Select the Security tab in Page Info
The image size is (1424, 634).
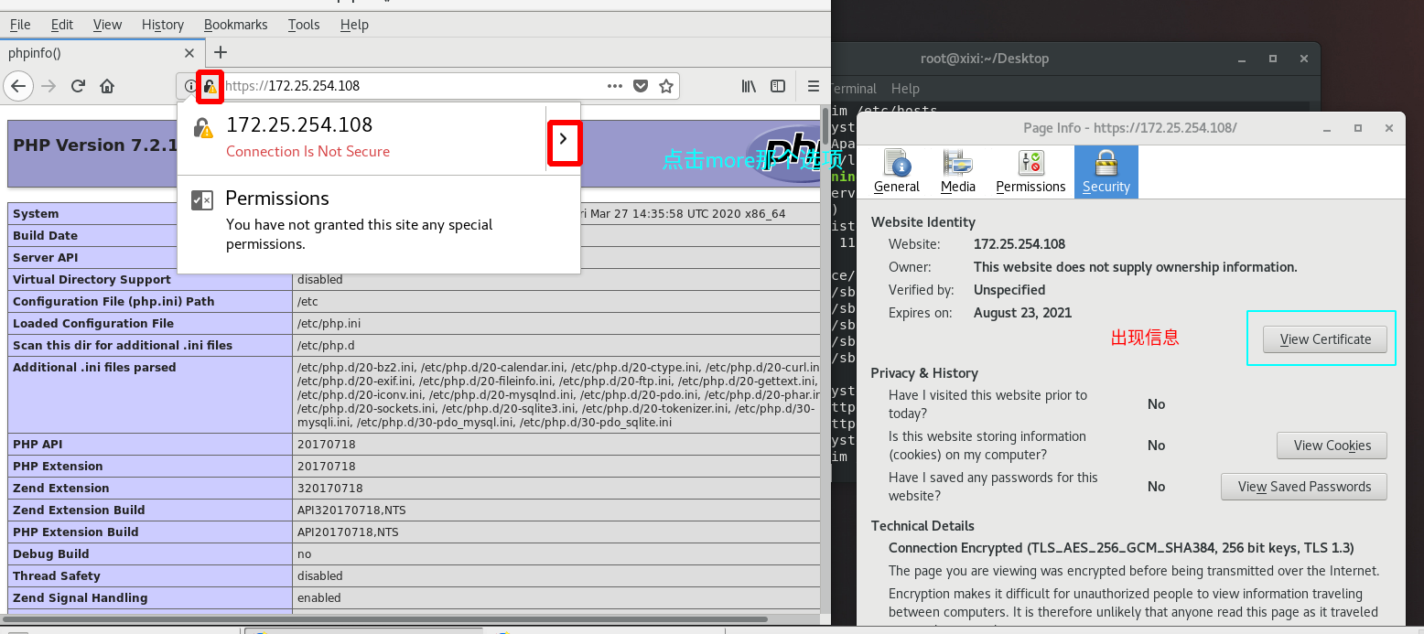pos(1106,172)
